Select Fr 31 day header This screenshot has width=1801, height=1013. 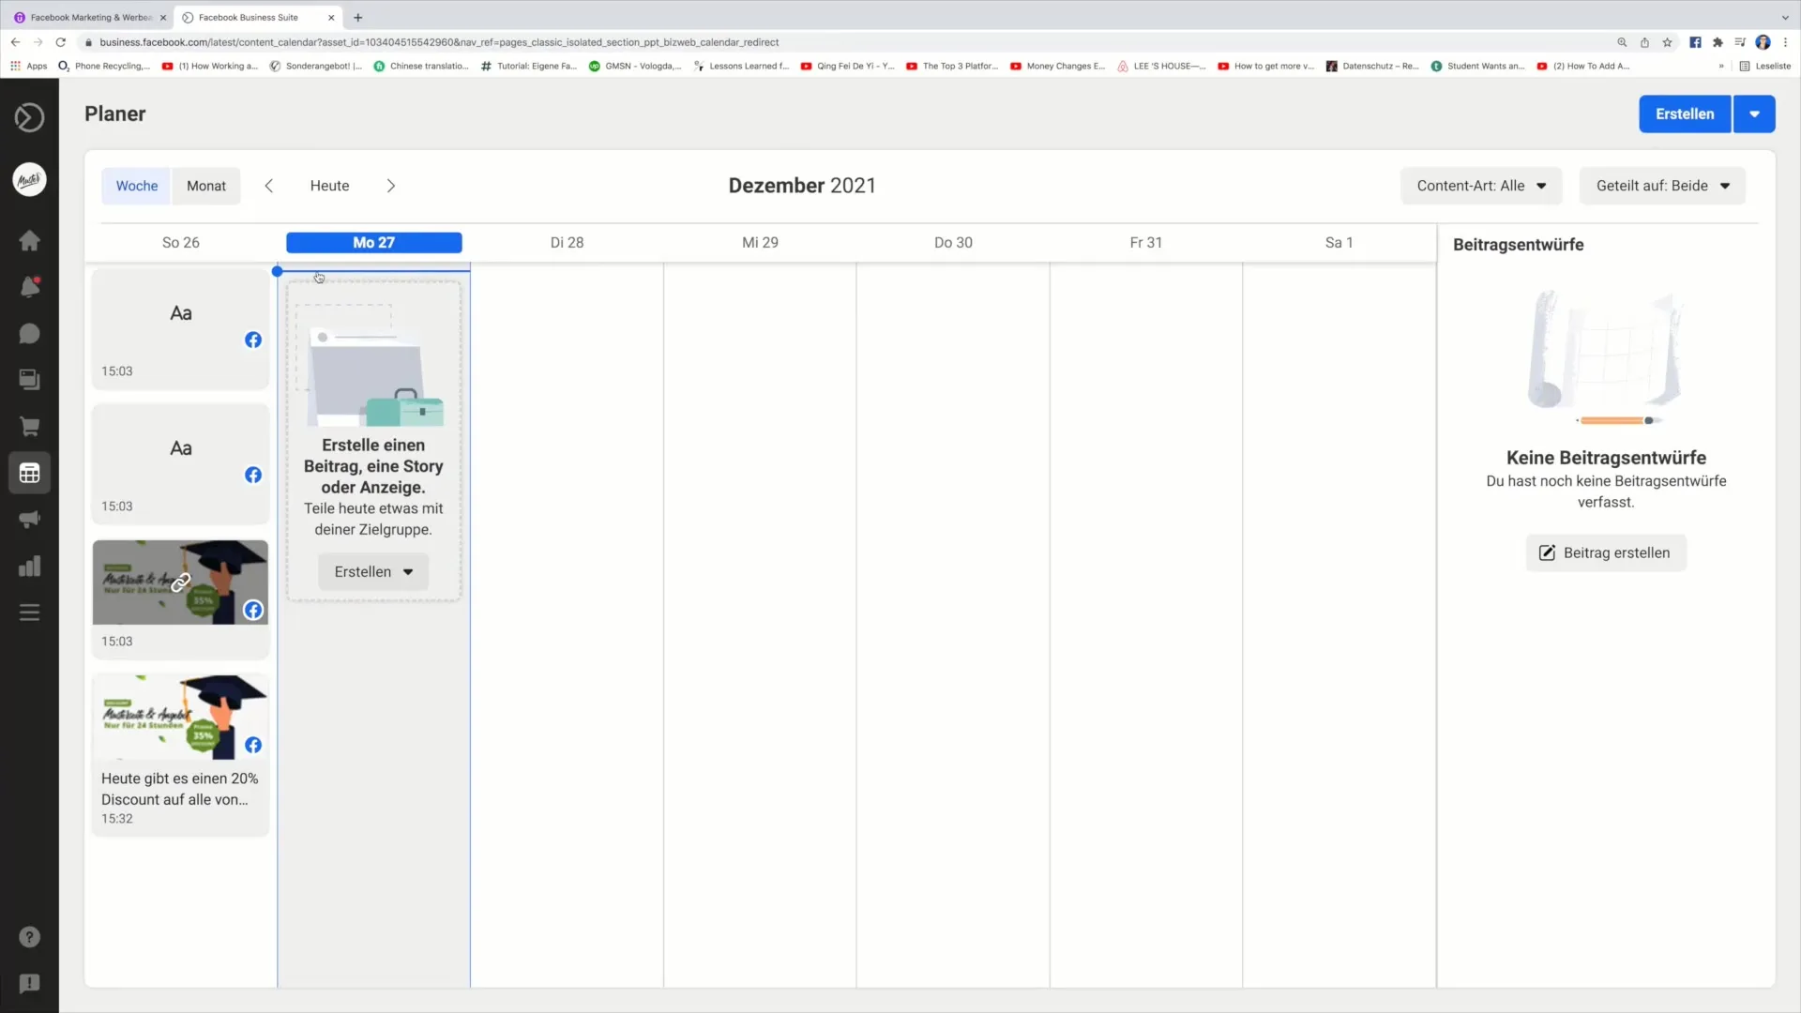1145,242
